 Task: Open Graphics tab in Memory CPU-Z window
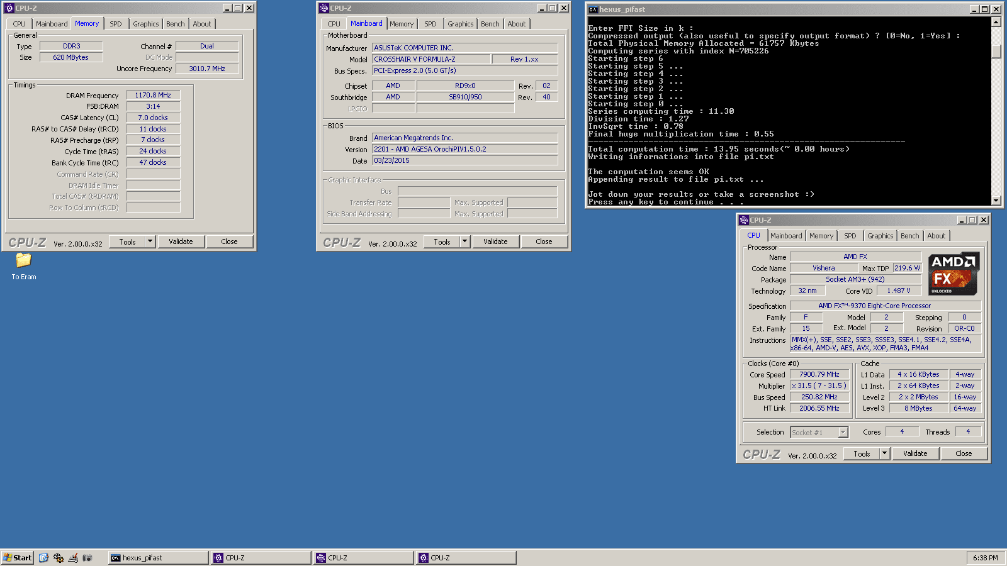(146, 24)
